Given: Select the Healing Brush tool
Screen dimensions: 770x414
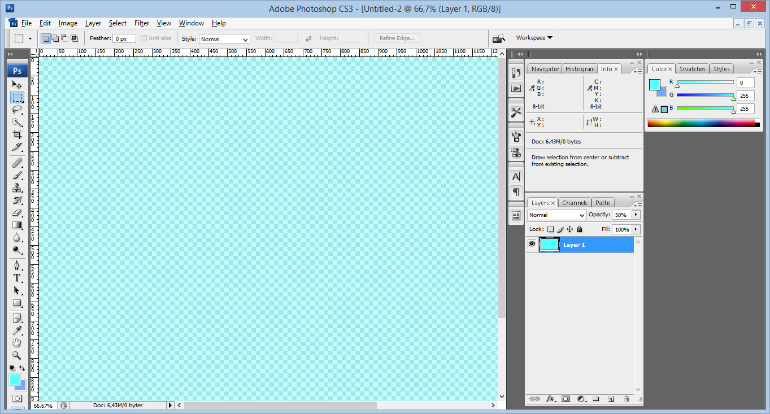Looking at the screenshot, I should (x=17, y=163).
